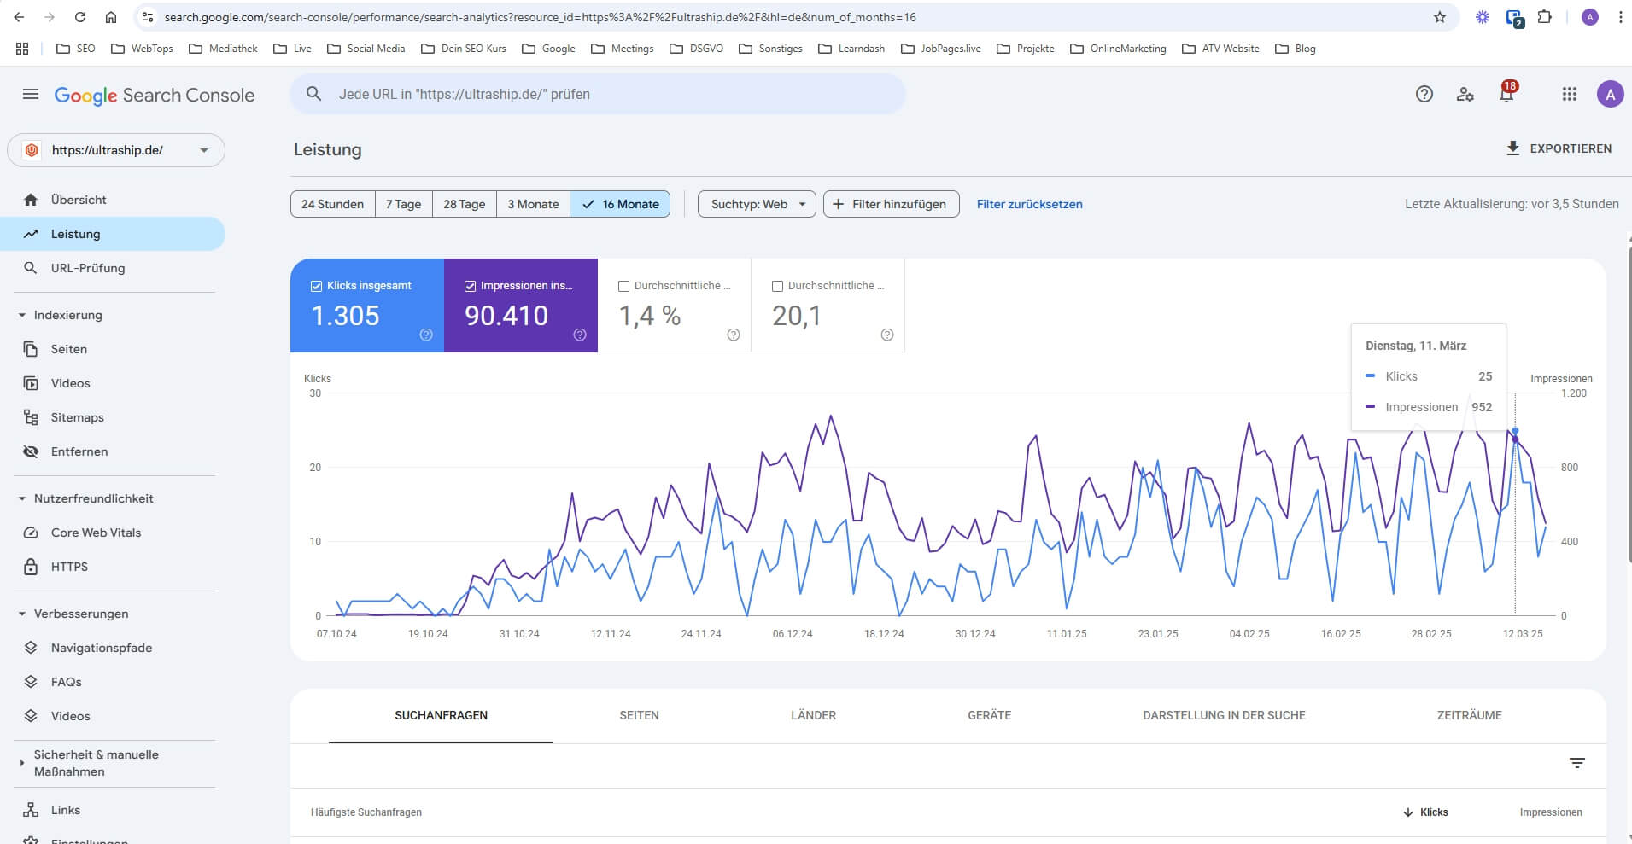Open the notifications bell icon

coord(1506,95)
